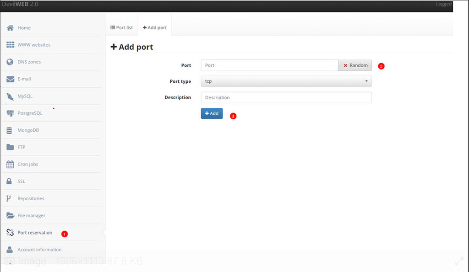Click the WWW websites grid icon

pos(10,45)
